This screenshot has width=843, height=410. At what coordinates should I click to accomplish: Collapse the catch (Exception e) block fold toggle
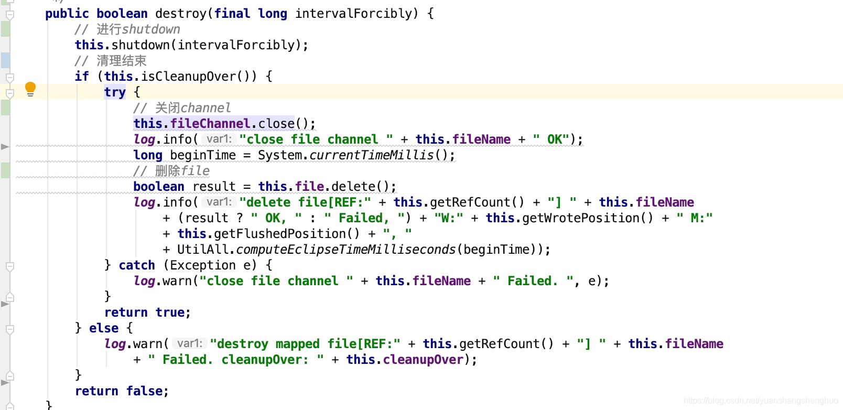pos(9,266)
